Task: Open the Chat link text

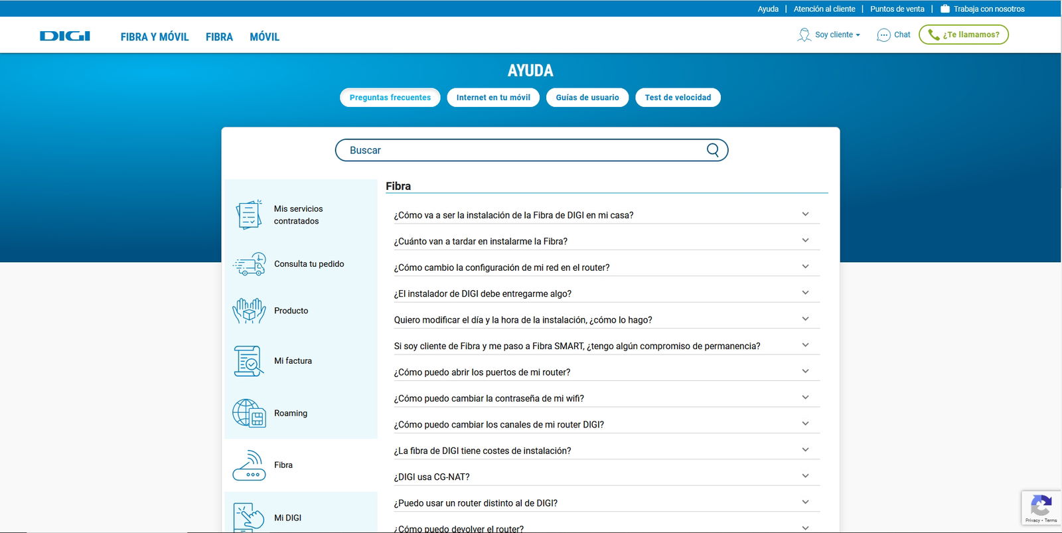Action: (902, 35)
